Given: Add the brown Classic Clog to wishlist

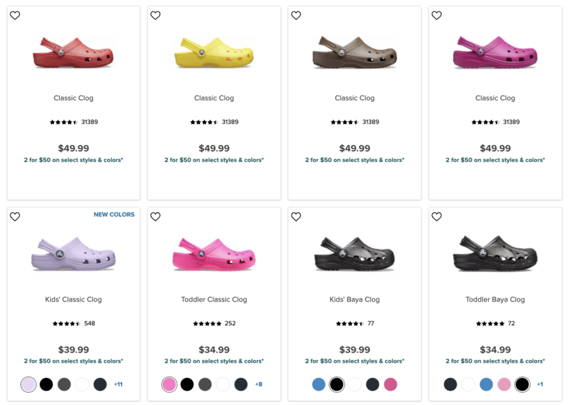Looking at the screenshot, I should (x=295, y=15).
